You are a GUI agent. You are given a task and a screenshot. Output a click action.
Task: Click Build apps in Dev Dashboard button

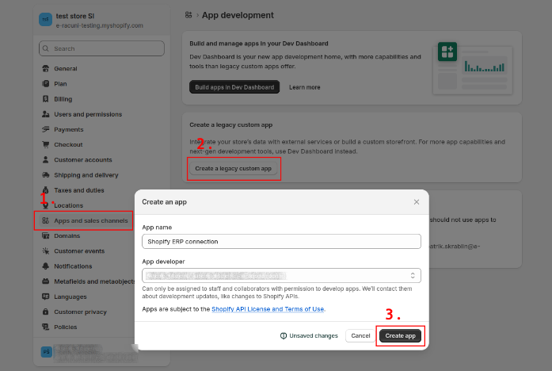click(x=234, y=87)
